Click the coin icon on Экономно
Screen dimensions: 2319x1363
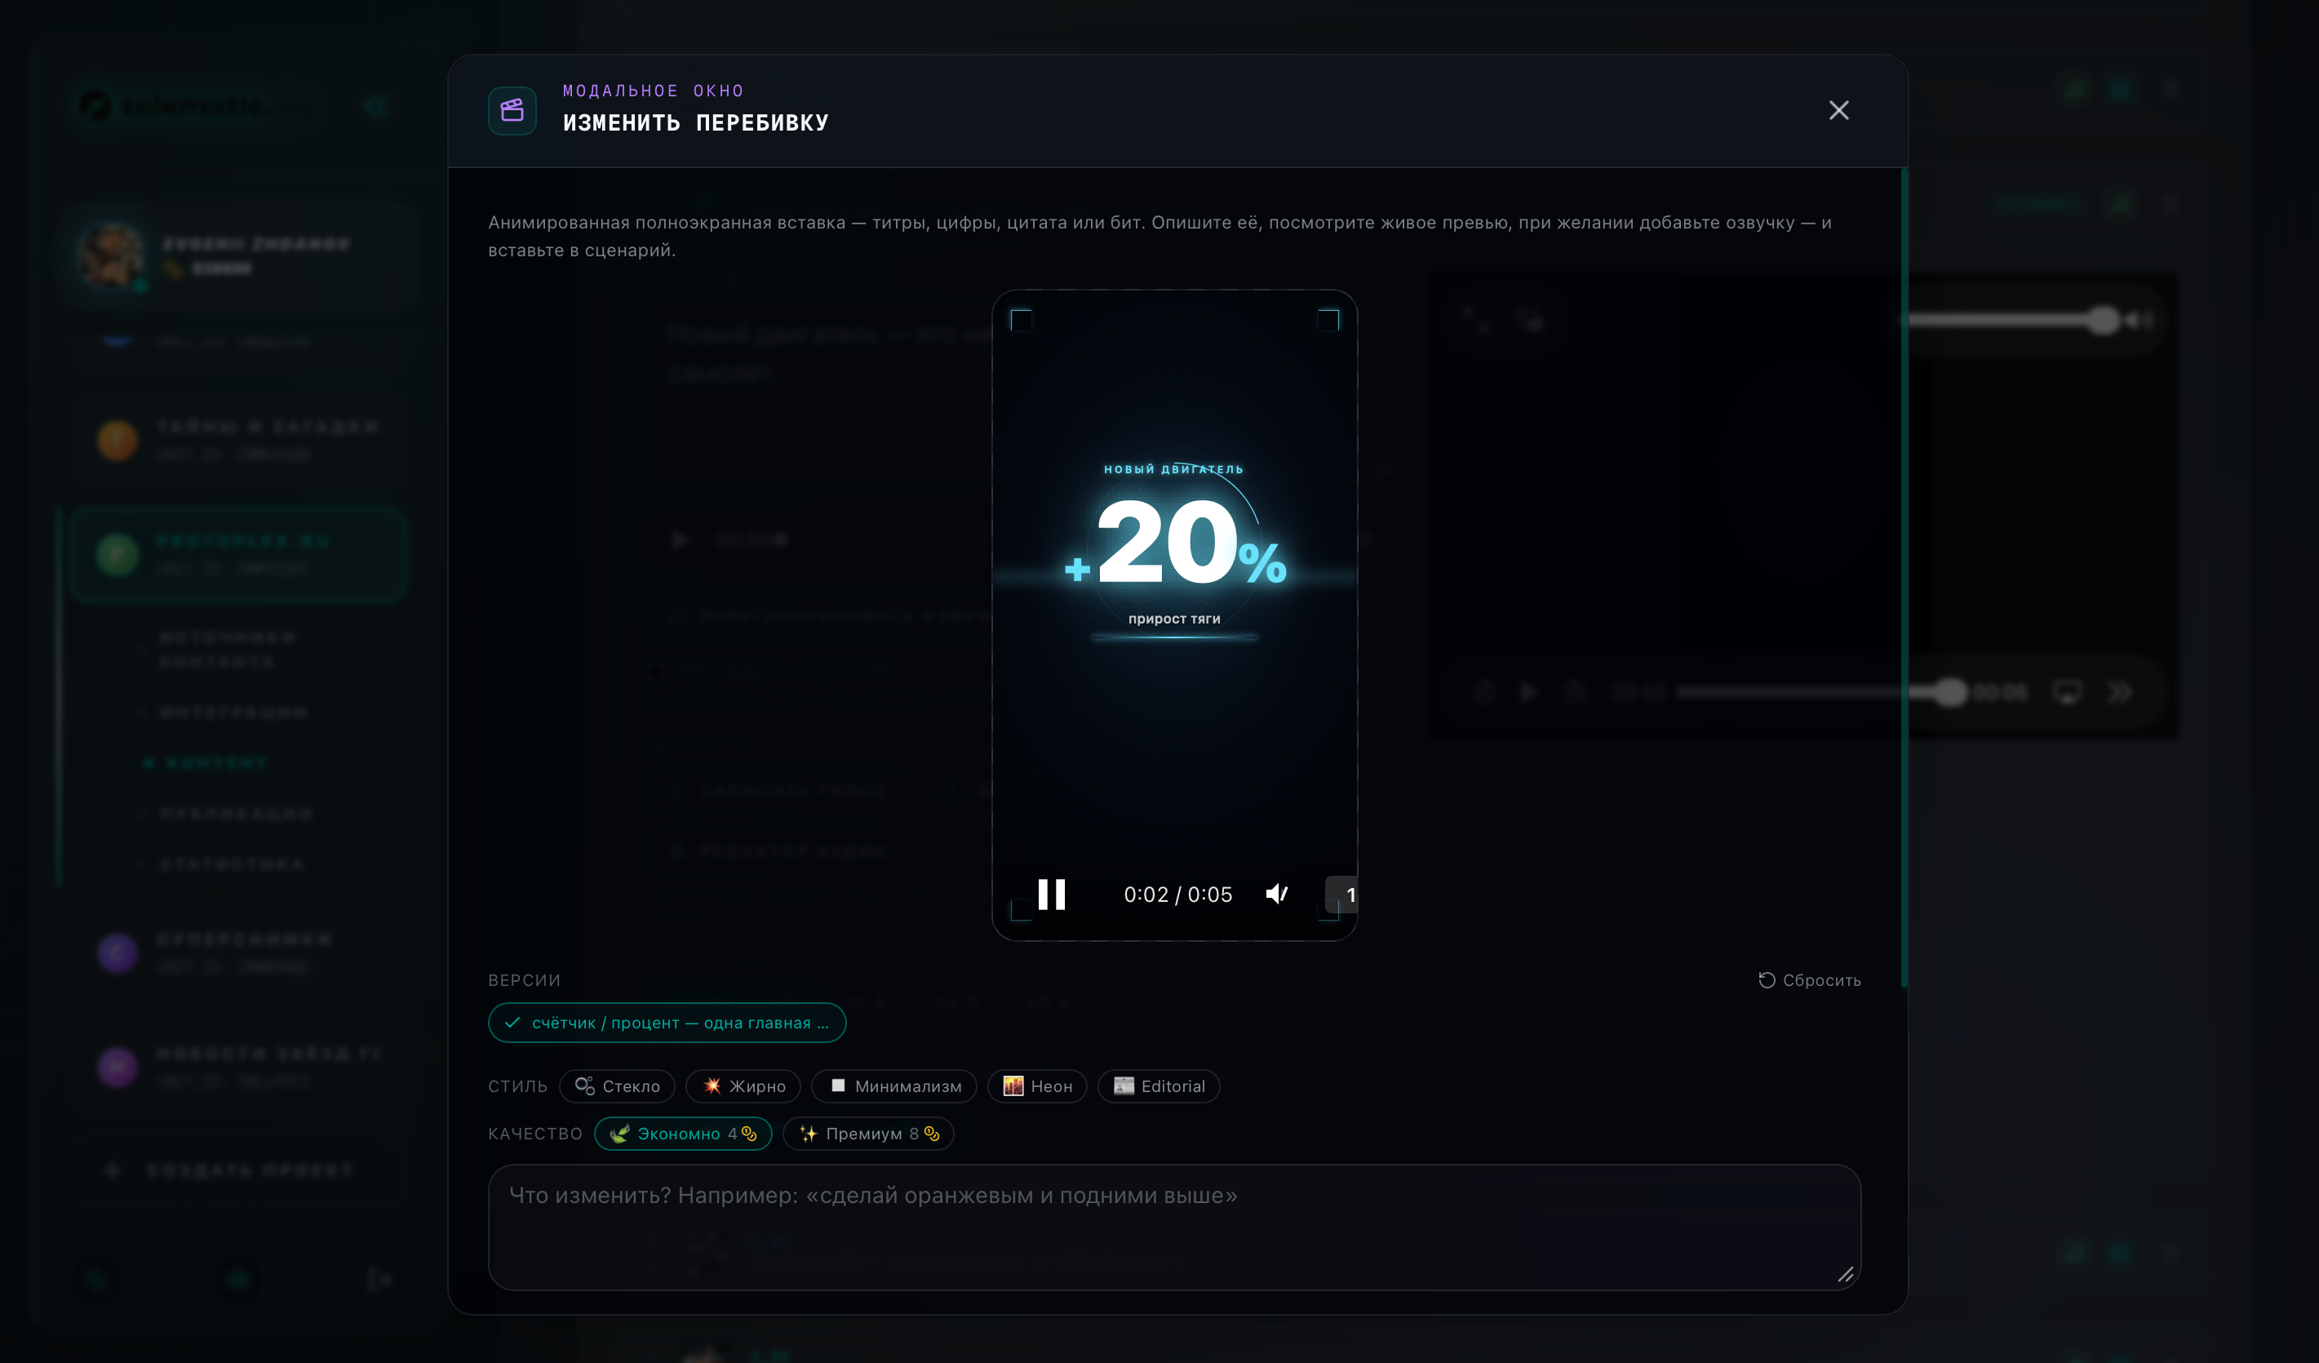[x=749, y=1134]
